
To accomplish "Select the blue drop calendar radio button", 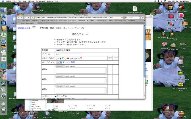I will pyautogui.click(x=75, y=59).
